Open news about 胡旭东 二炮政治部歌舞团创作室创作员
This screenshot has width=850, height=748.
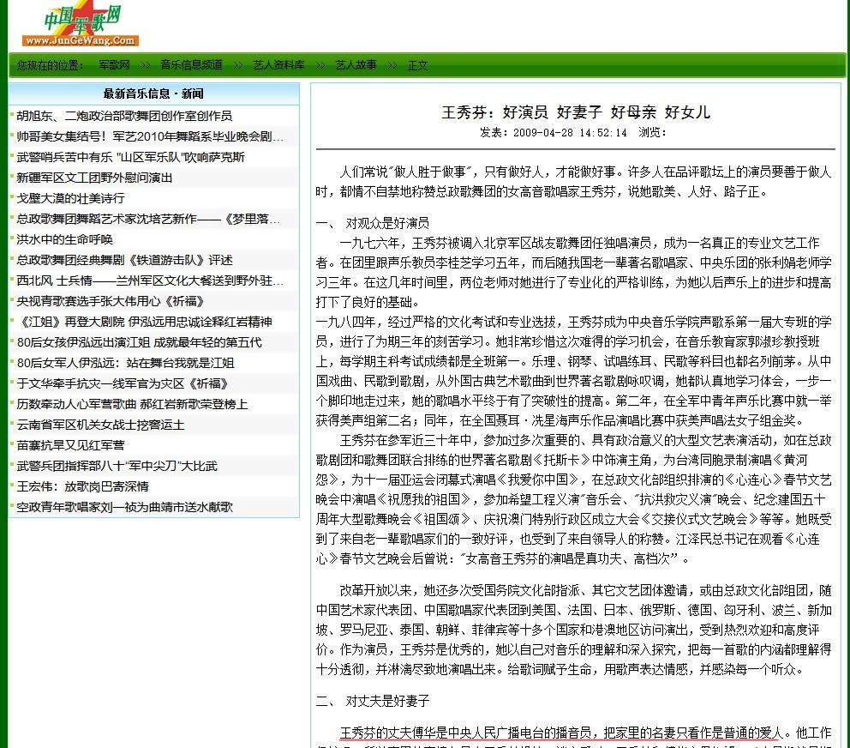click(124, 116)
